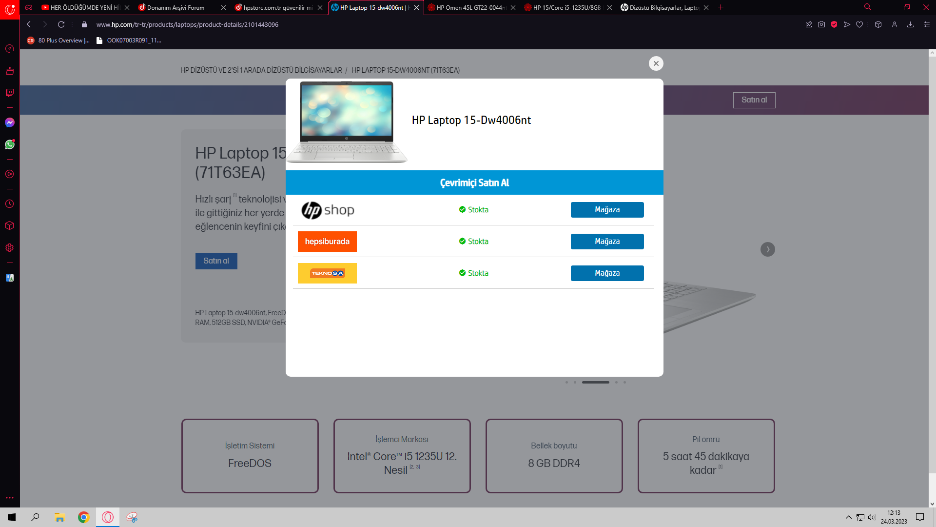Click Mağaza button for hepsiburada
Screen dimensions: 936x527
pos(607,242)
